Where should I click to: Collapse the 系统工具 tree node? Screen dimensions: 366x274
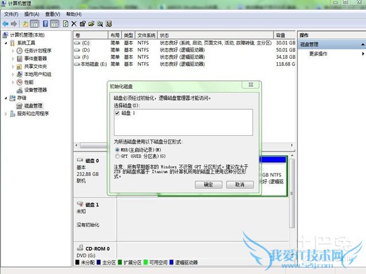(x=6, y=43)
